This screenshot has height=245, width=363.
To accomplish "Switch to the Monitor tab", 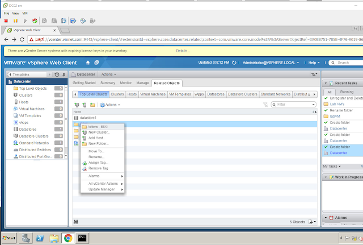I will (126, 83).
